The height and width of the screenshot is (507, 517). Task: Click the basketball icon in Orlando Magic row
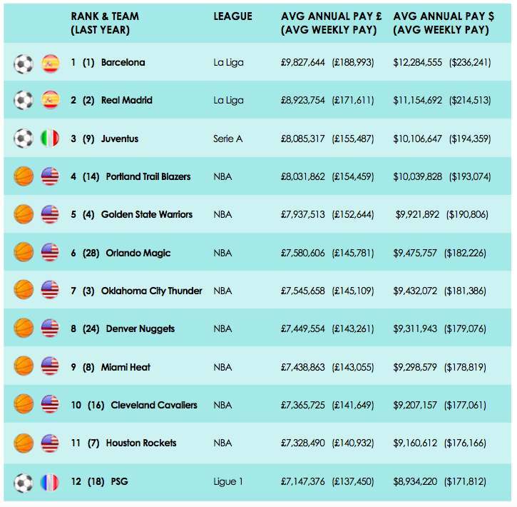click(x=24, y=252)
